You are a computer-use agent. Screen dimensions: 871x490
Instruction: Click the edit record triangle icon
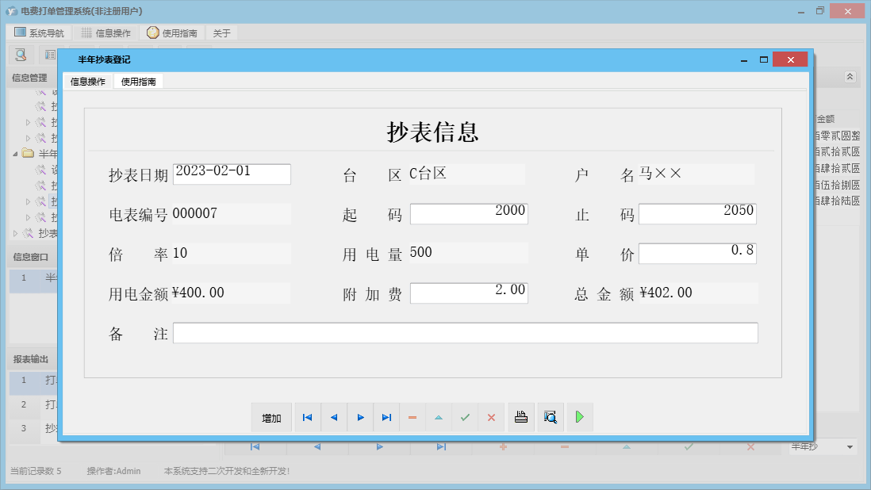pos(439,417)
